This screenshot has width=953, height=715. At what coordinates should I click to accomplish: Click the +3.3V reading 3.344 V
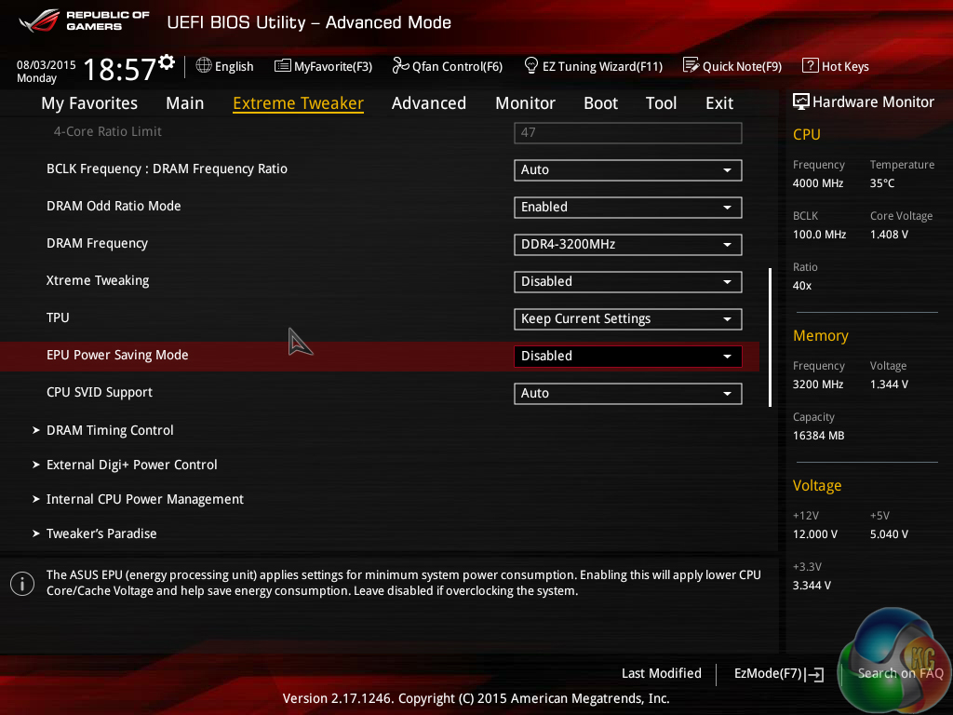[x=812, y=586]
